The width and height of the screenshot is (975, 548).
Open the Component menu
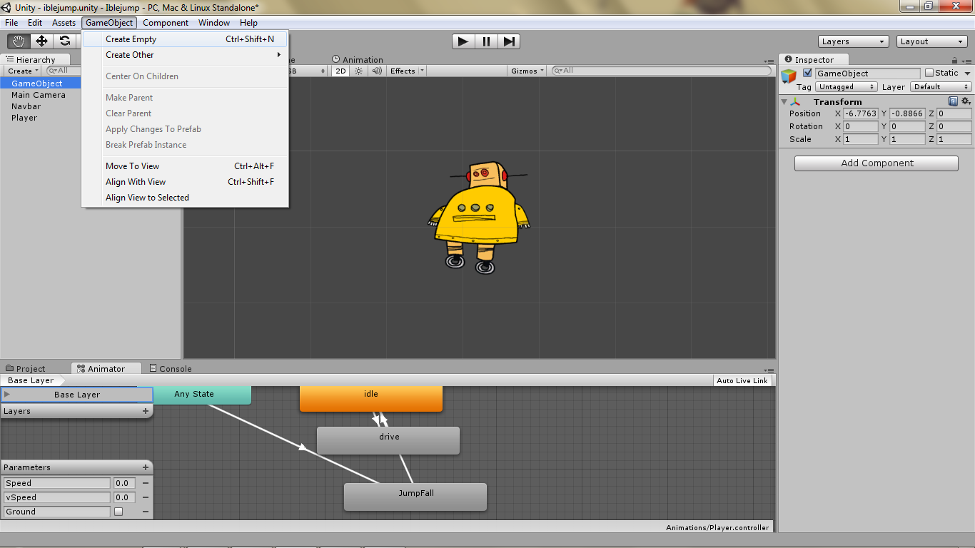tap(166, 23)
